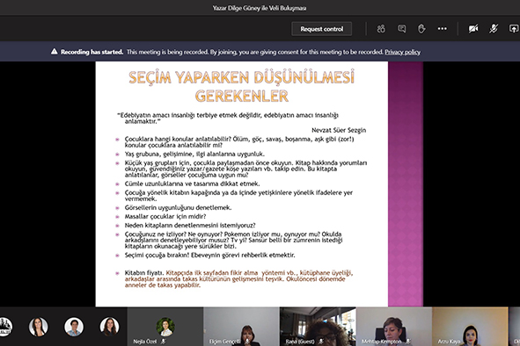This screenshot has height=346, width=520.
Task: Click the bullet 'Cümle uzunluklarına ve tasarıma dikkat etmek.'
Action: [x=193, y=184]
